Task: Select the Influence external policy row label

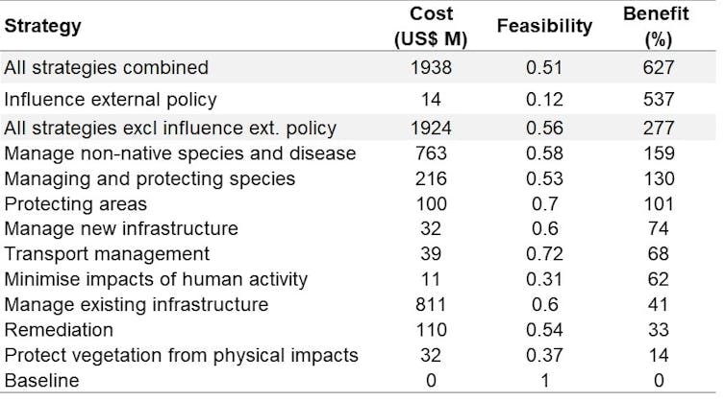Action: pos(111,98)
